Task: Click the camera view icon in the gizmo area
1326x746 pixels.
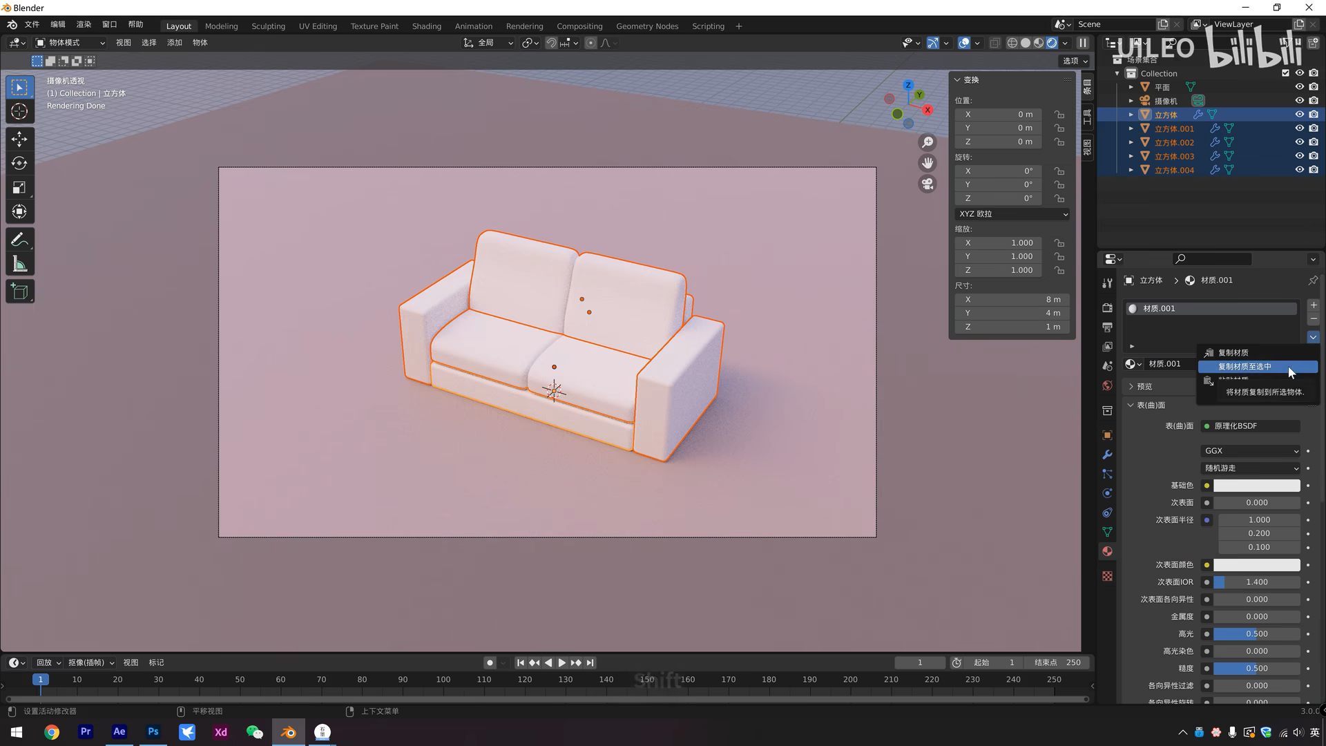Action: [928, 184]
